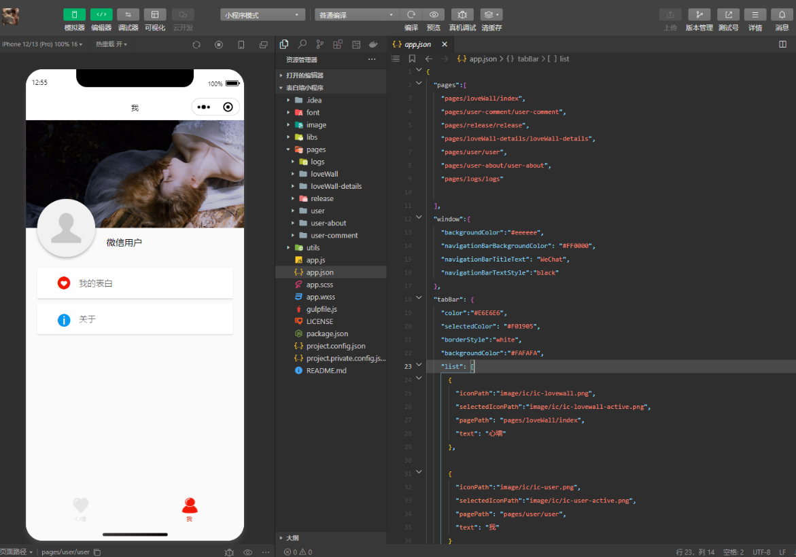Open the 普通编译 compile mode dropdown
796x557 pixels.
coord(356,15)
